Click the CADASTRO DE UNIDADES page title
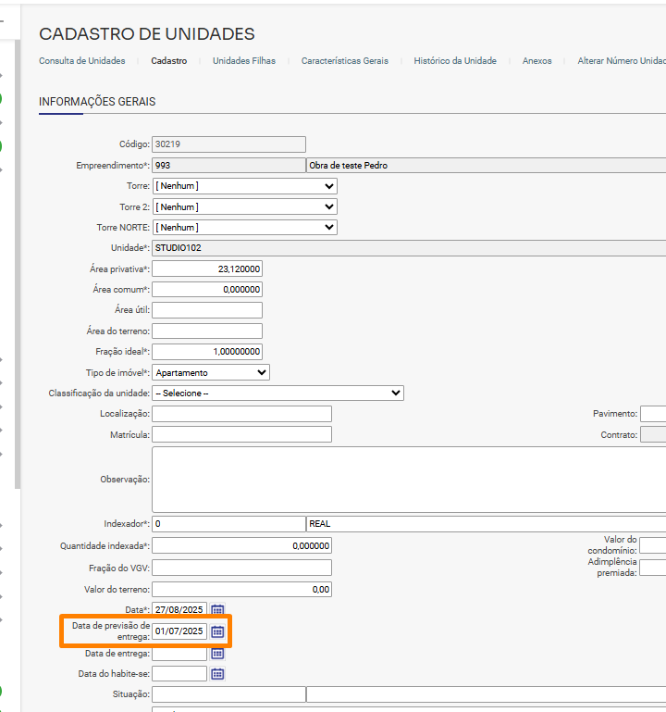 click(147, 34)
